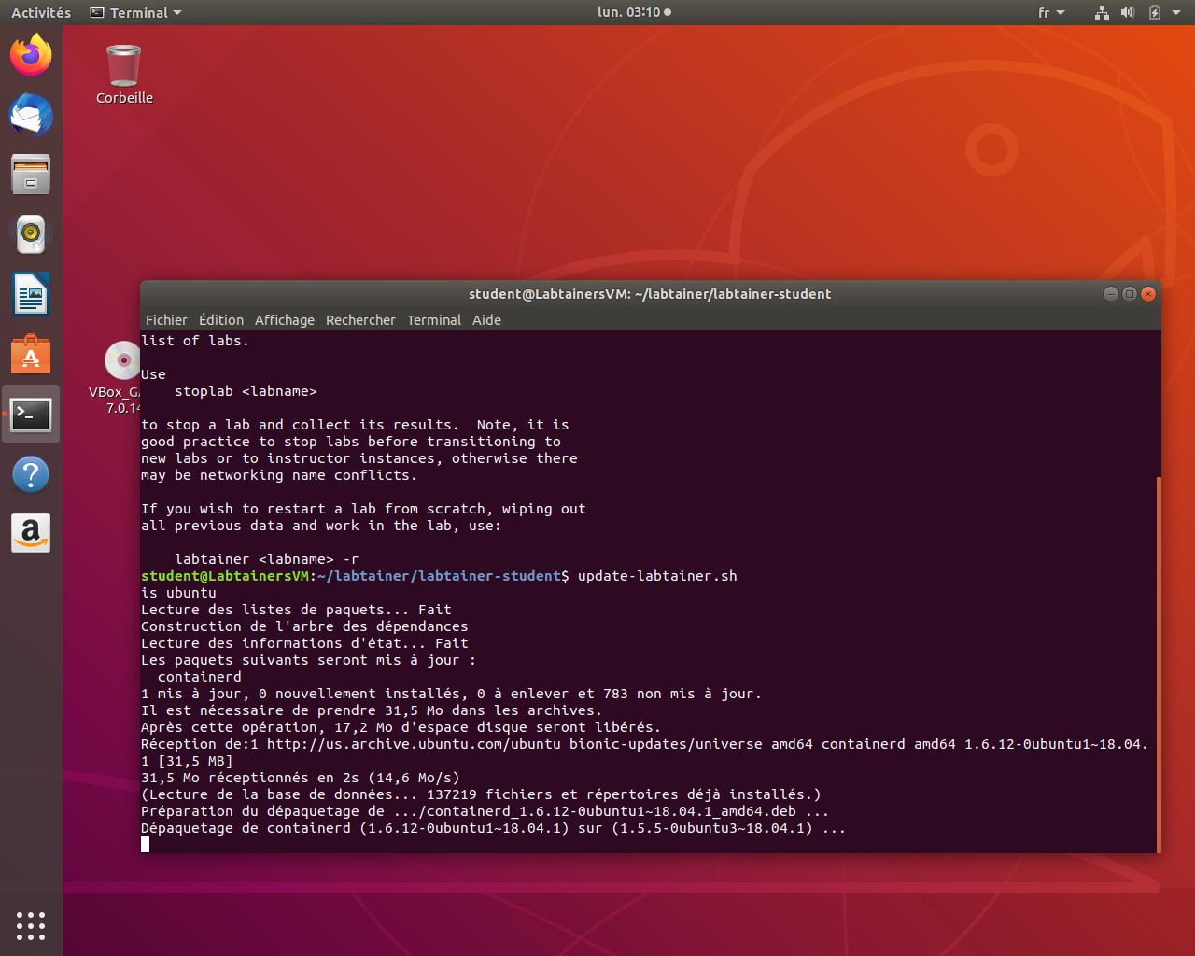Image resolution: width=1195 pixels, height=956 pixels.
Task: Click the Terminal icon in dock
Action: 31,415
